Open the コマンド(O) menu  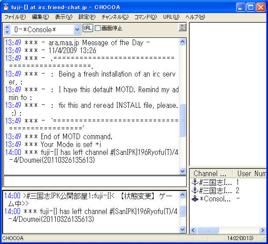click(145, 17)
